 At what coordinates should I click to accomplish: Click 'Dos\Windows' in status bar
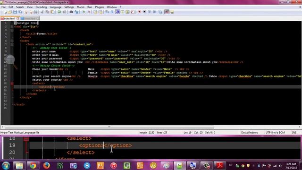click(x=250, y=133)
